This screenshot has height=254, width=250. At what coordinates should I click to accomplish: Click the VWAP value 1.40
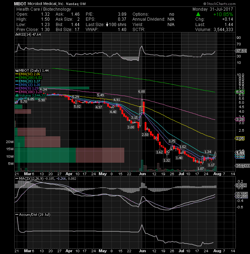pos(122,30)
